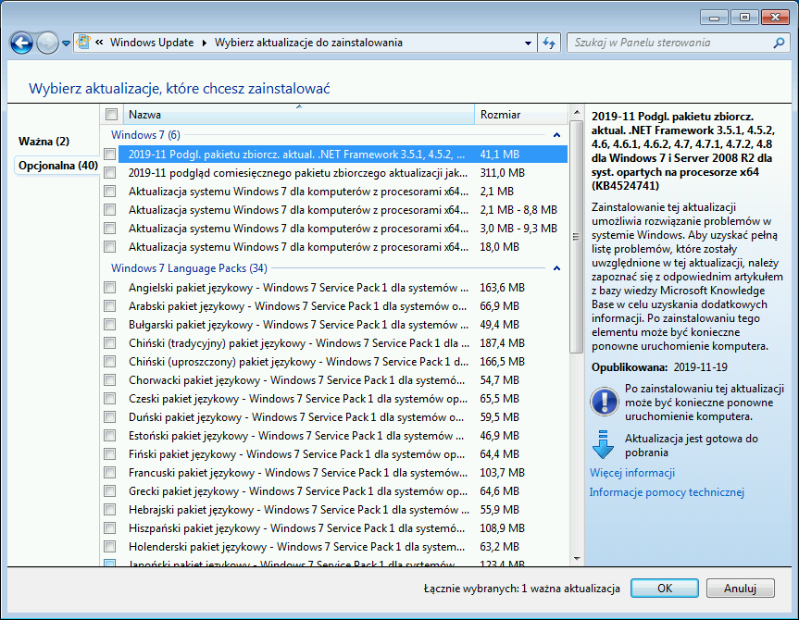The height and width of the screenshot is (620, 799).
Task: Maximize the Windows Update window
Action: tap(744, 18)
